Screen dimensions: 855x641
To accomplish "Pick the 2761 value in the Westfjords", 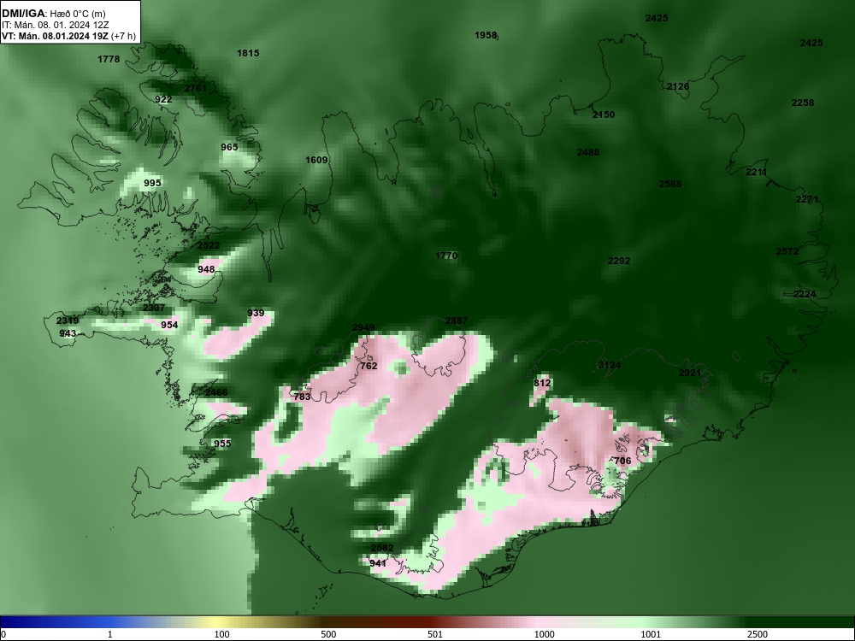I will click(x=196, y=88).
